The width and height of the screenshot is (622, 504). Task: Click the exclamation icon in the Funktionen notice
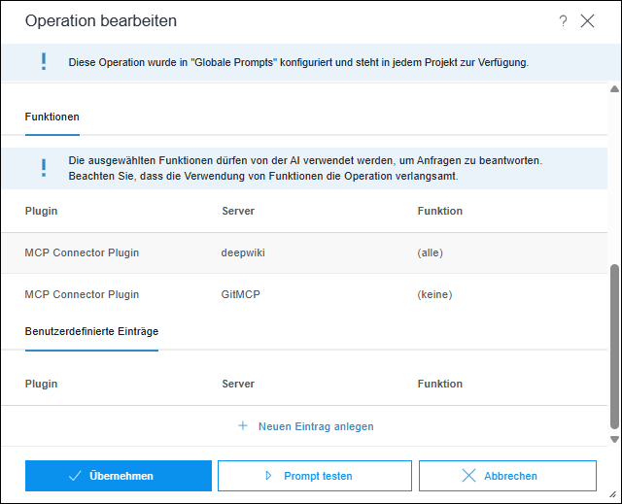coord(43,168)
